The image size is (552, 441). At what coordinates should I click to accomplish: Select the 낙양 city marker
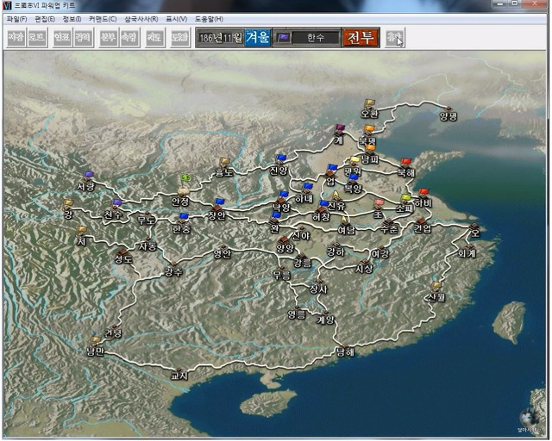282,202
